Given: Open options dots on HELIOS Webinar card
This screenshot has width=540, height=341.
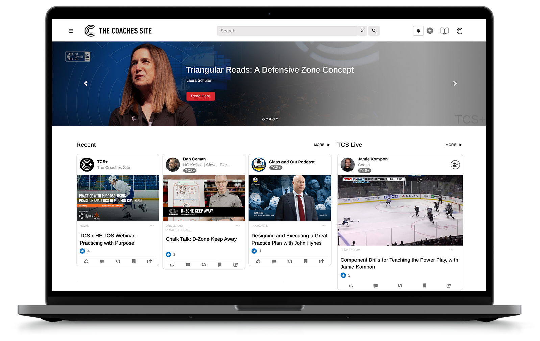Looking at the screenshot, I should pos(152,226).
